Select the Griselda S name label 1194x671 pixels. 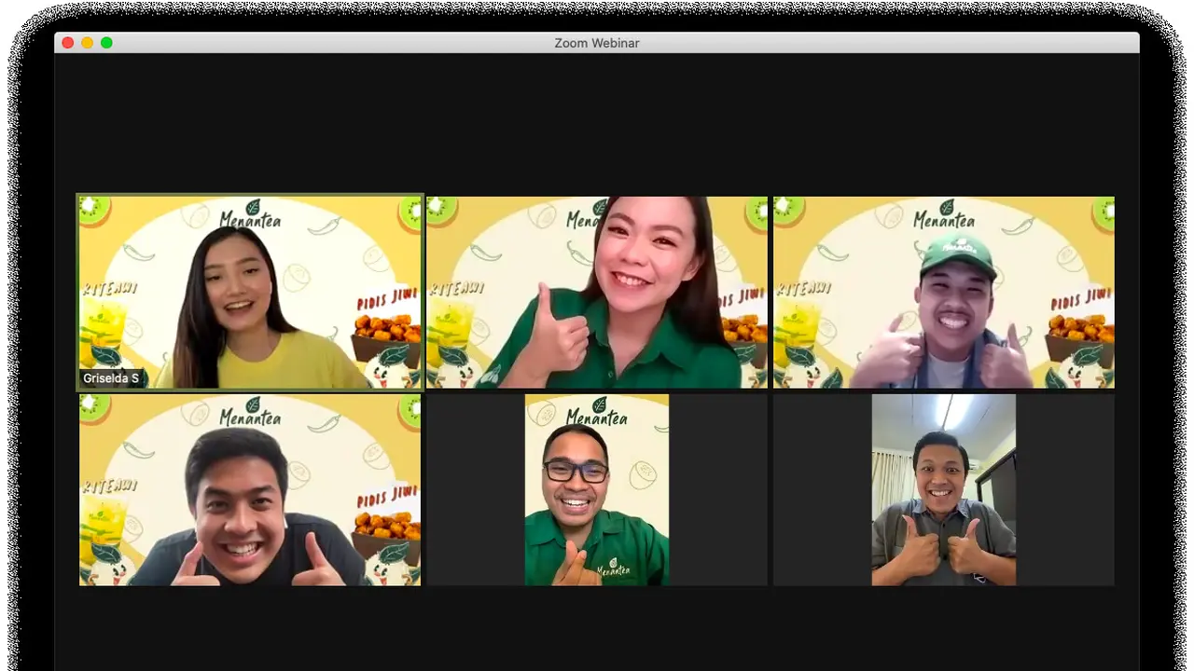111,378
